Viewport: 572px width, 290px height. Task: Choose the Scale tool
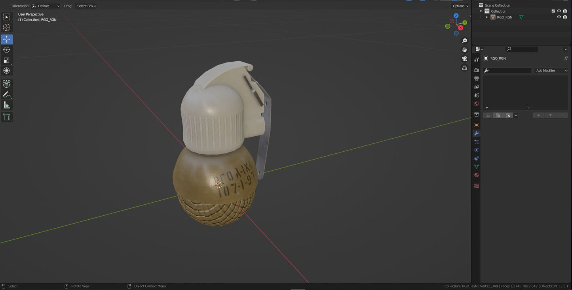(x=7, y=60)
